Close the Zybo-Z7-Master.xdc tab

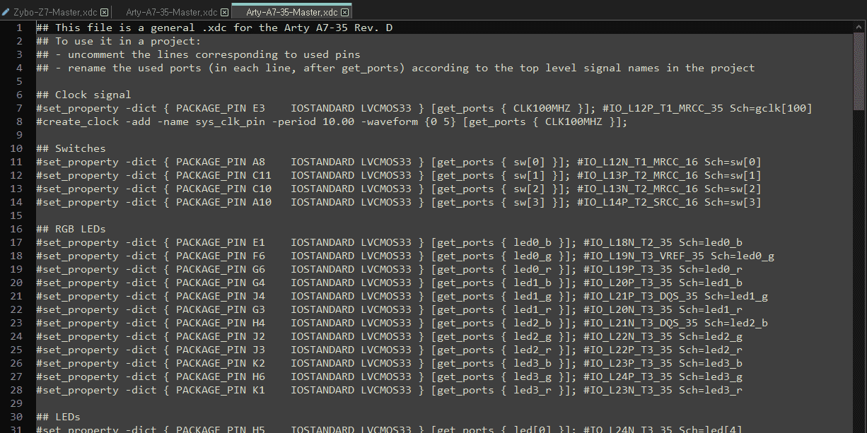point(105,13)
